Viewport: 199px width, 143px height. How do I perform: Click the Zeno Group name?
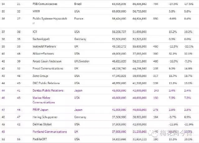[x=40, y=76]
